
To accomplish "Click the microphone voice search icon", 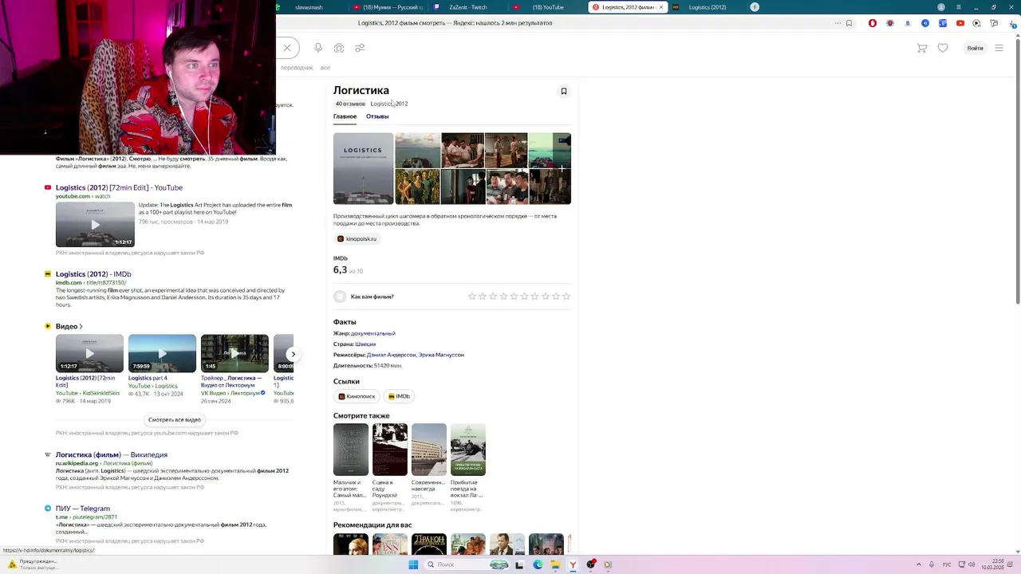I will pyautogui.click(x=318, y=48).
